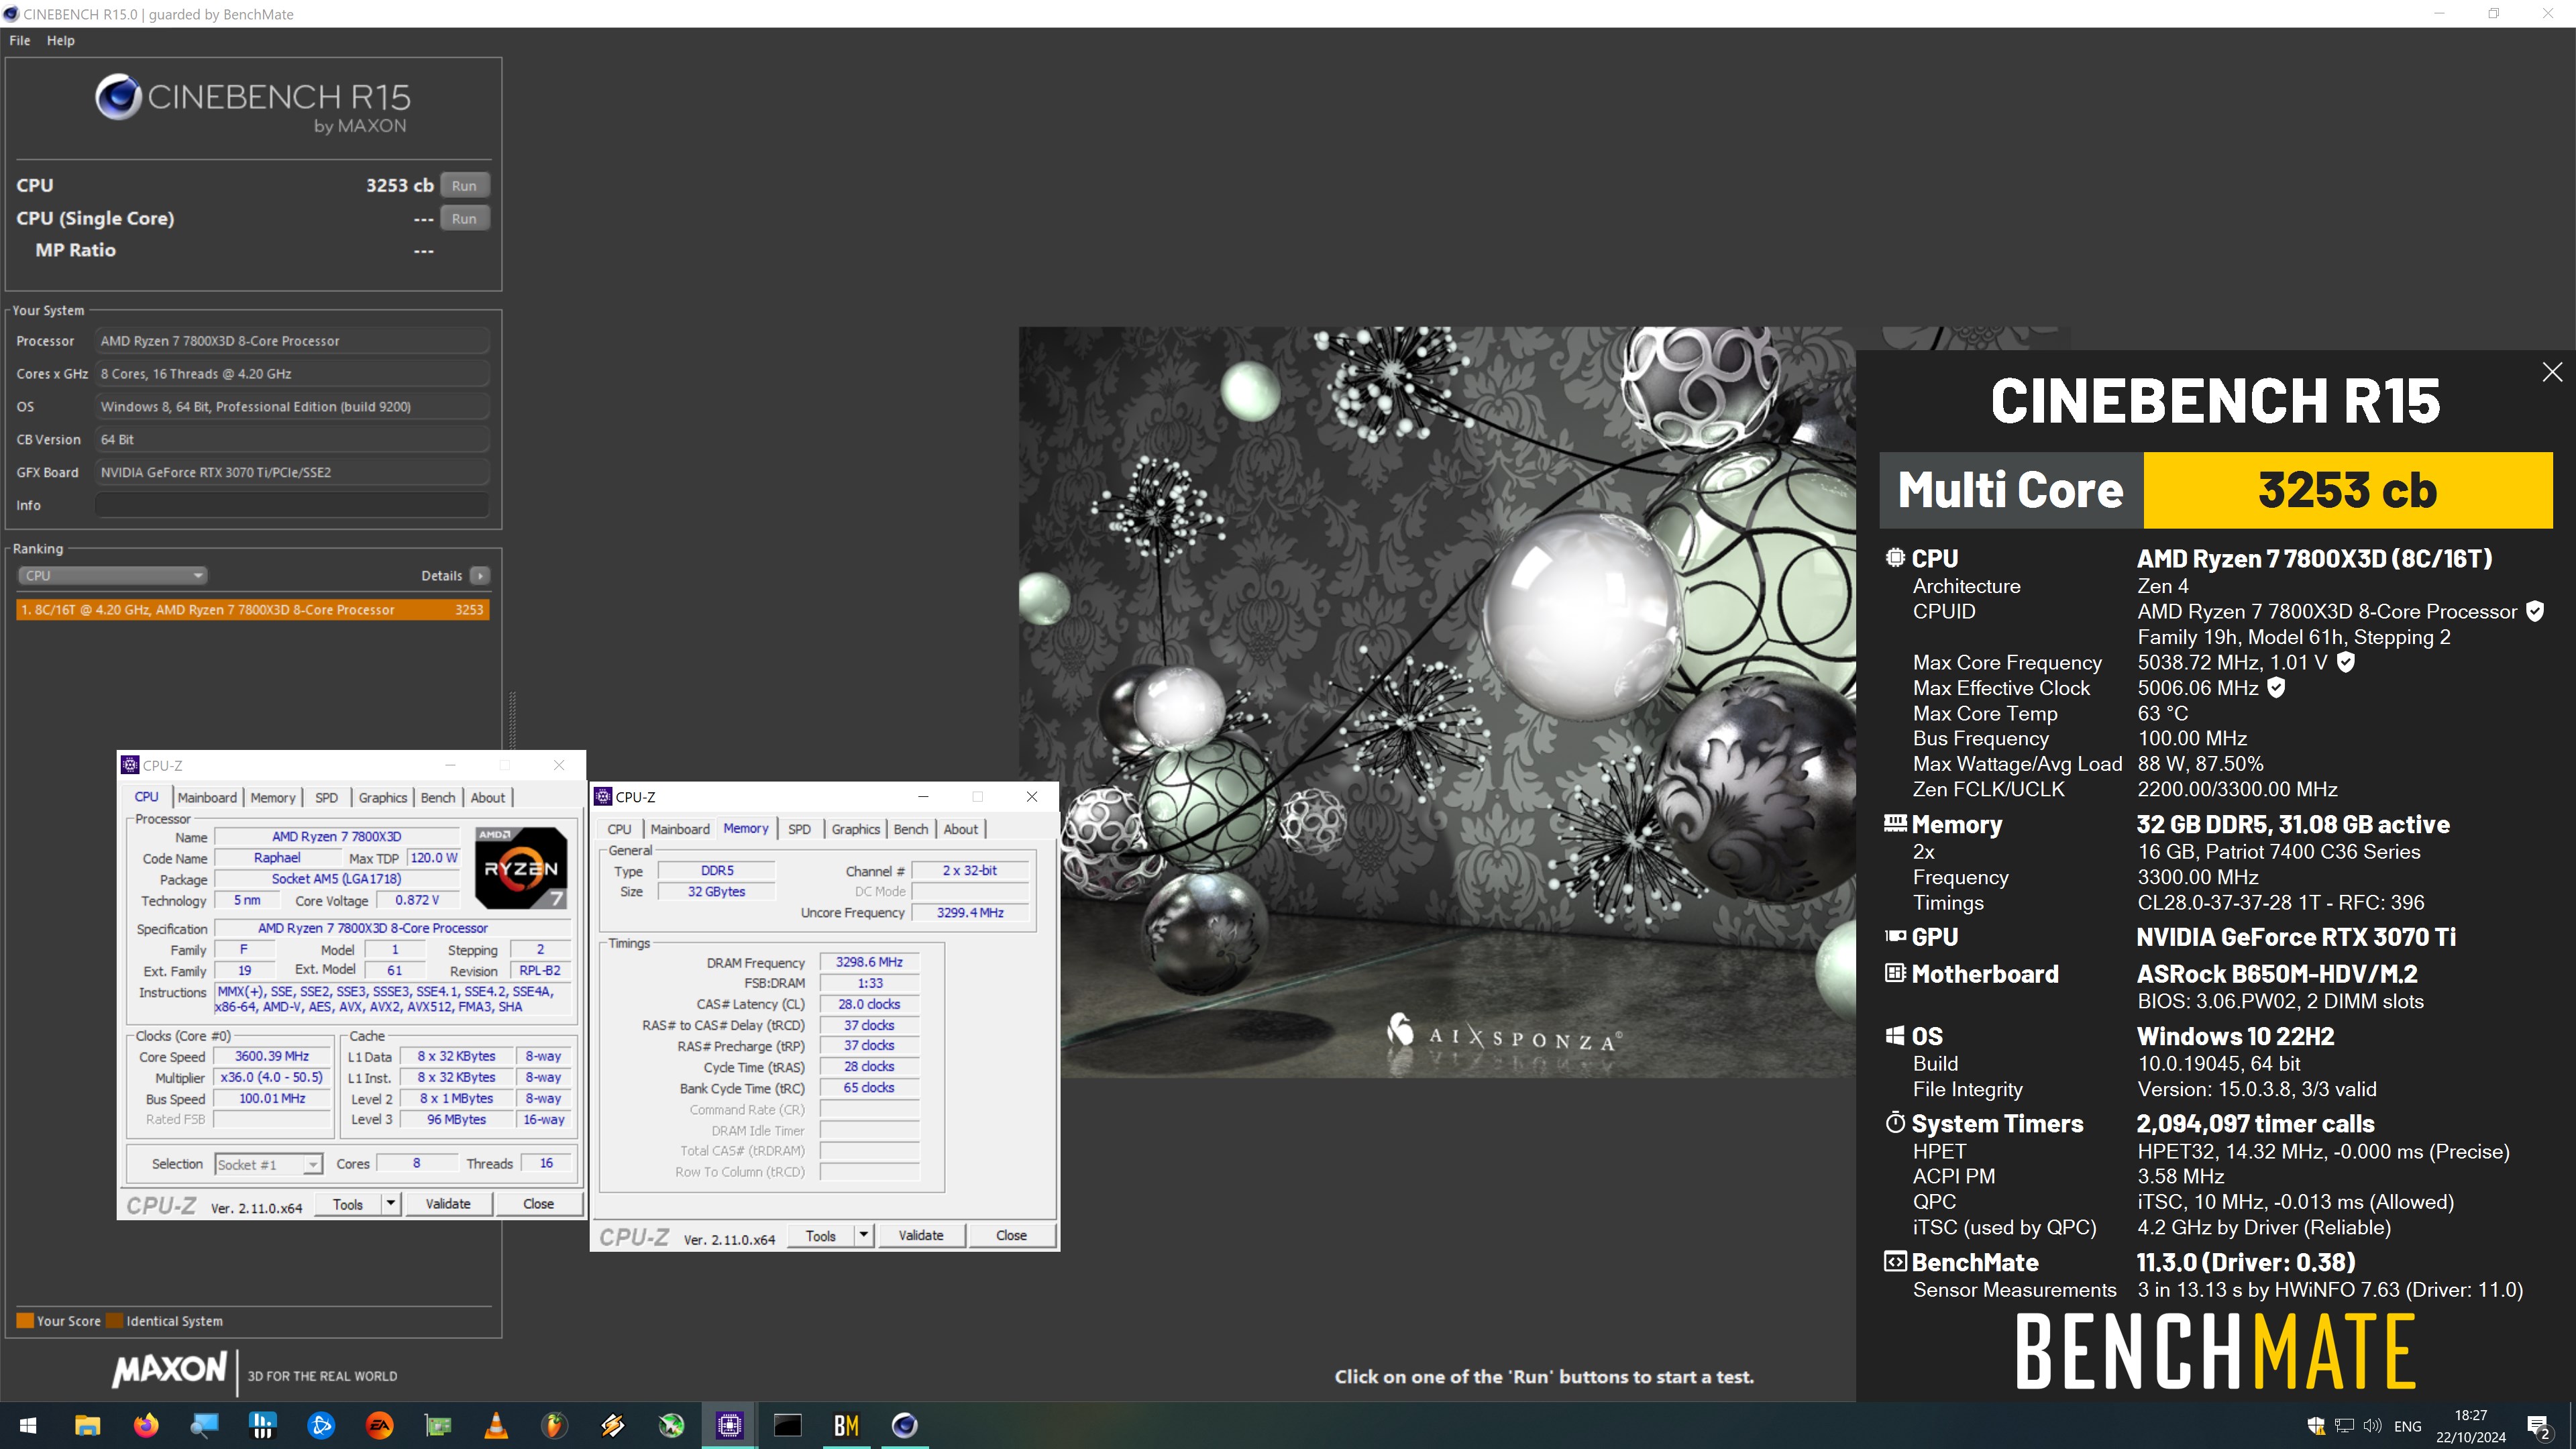2576x1449 pixels.
Task: Open the Graphics tab in the right CPU-Z window
Action: click(856, 829)
